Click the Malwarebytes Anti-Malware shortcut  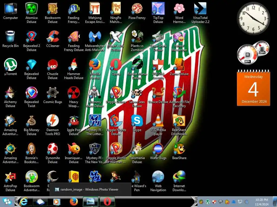click(95, 41)
